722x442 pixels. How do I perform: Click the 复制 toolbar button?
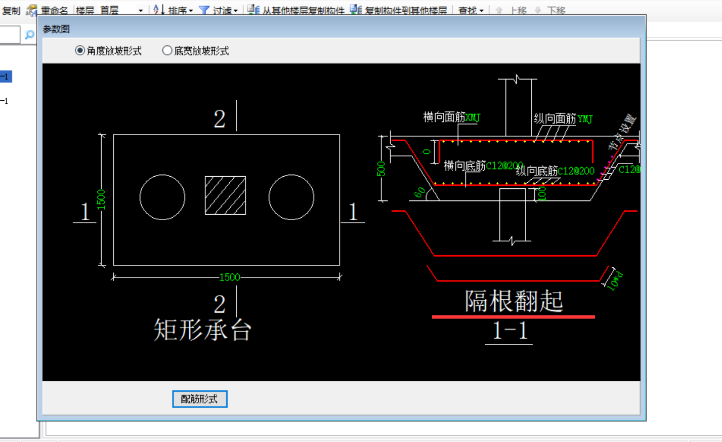(x=11, y=10)
